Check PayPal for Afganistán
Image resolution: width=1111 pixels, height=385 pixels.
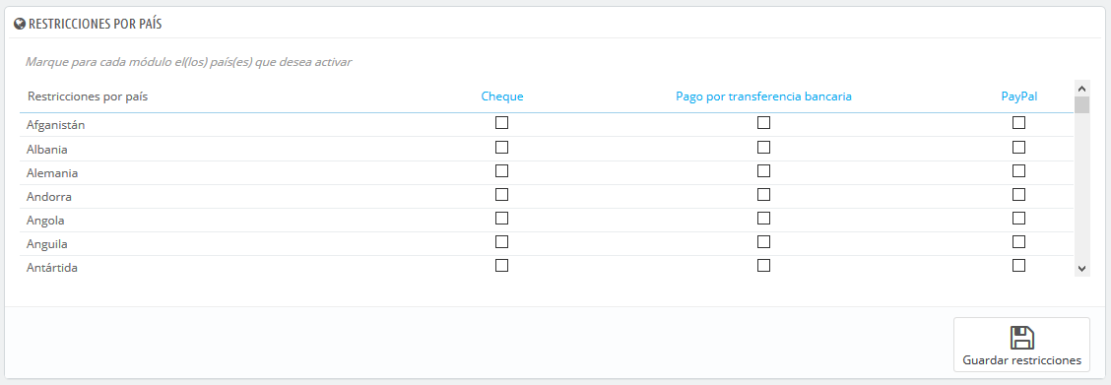coord(1018,123)
